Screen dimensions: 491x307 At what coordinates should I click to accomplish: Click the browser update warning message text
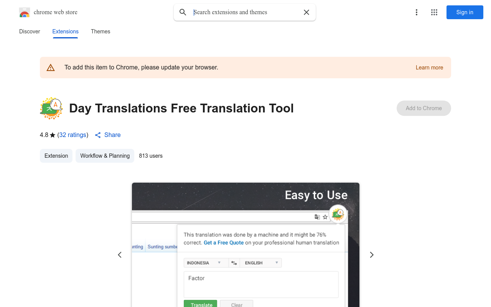(x=141, y=68)
